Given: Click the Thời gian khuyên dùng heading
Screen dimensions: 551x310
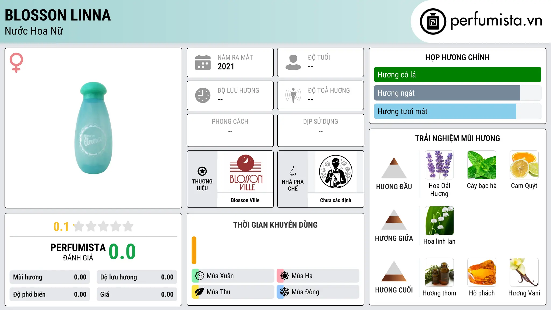Looking at the screenshot, I should 275,225.
